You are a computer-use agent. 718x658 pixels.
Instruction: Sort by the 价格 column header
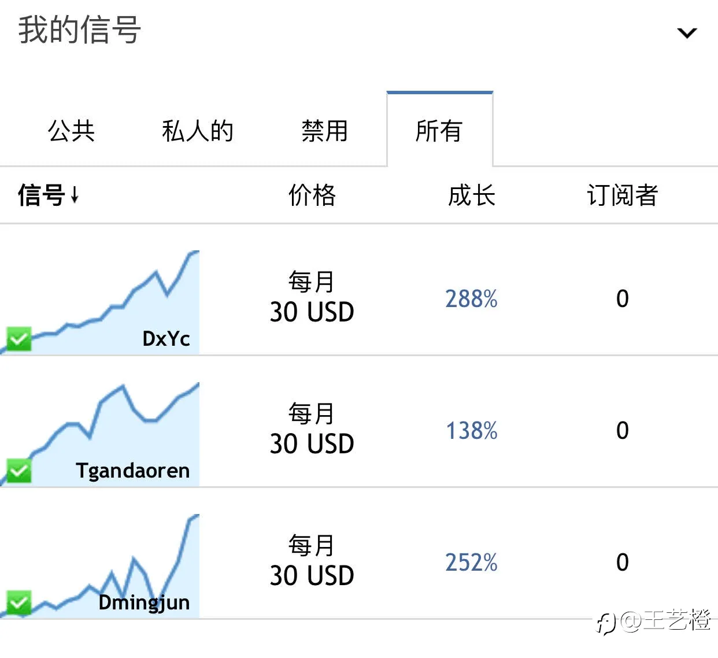[312, 195]
